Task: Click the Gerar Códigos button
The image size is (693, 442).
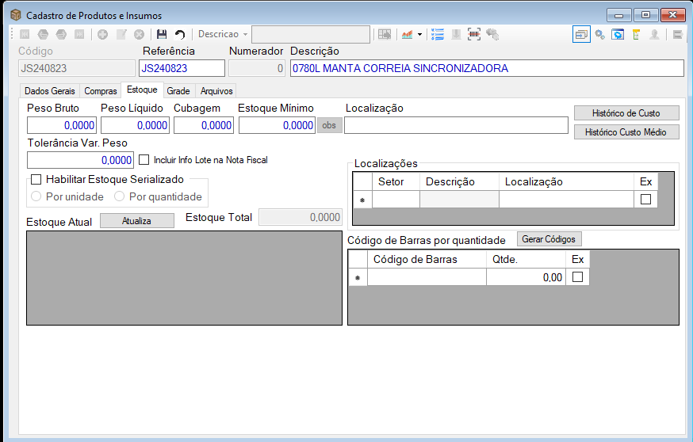Action: (549, 239)
